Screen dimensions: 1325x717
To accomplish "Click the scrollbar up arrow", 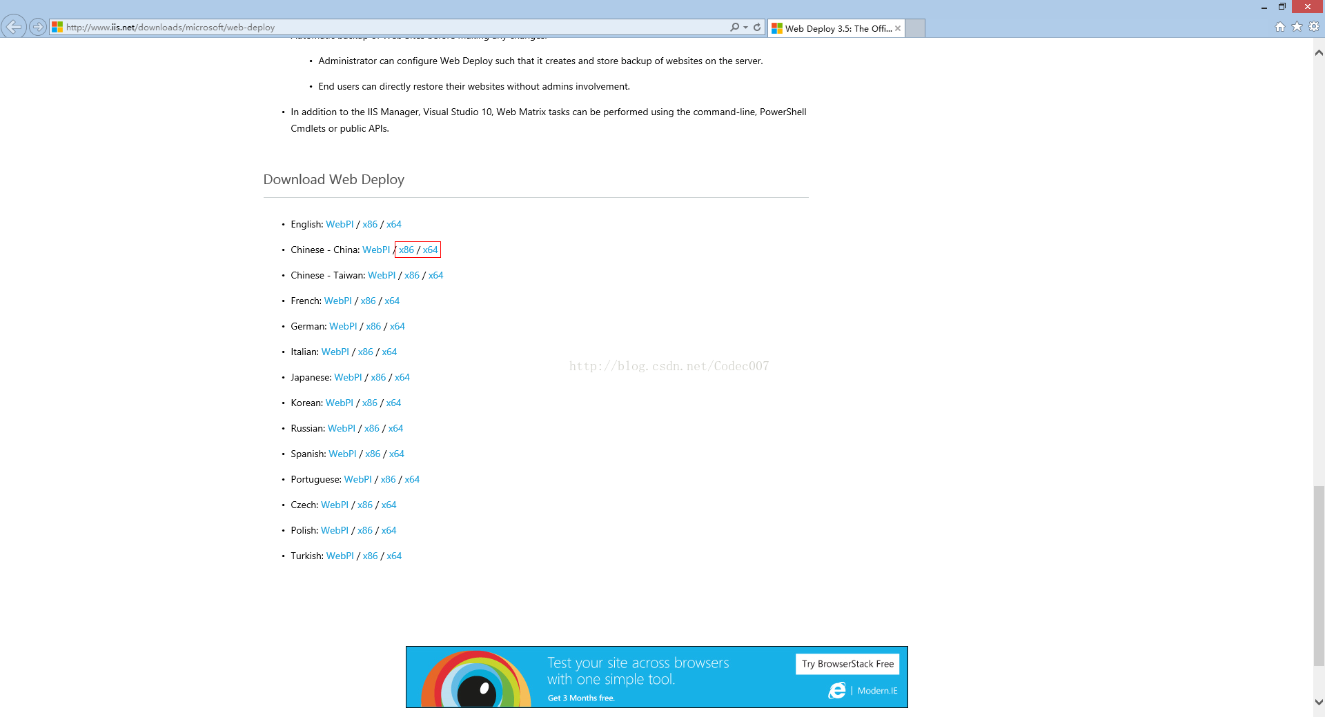I will tap(1319, 52).
